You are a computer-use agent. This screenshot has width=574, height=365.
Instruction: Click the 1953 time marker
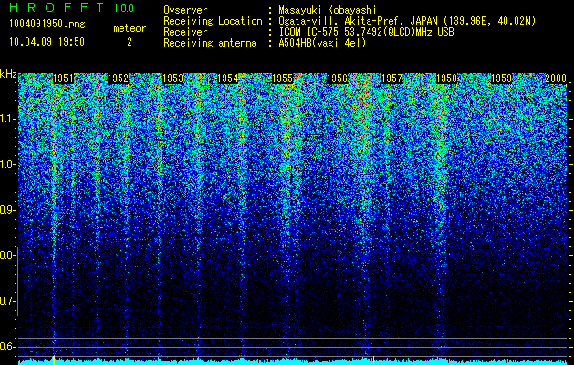click(x=172, y=78)
